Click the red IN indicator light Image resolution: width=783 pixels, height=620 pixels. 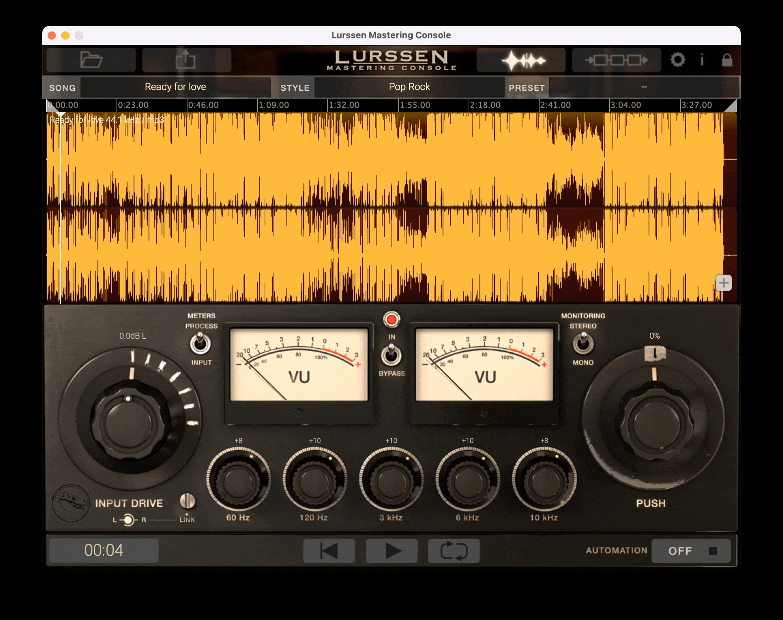(391, 319)
